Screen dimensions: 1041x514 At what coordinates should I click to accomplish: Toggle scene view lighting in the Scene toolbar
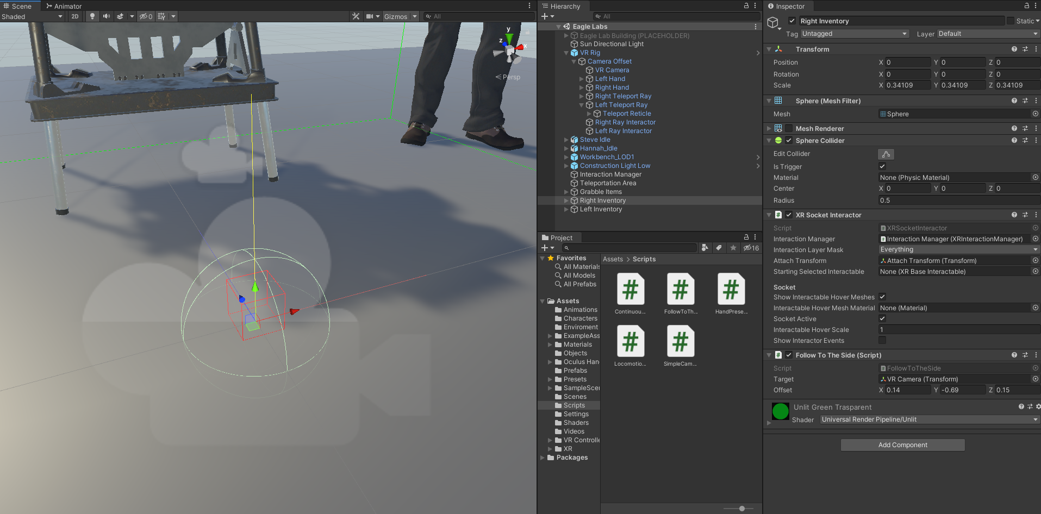click(92, 16)
